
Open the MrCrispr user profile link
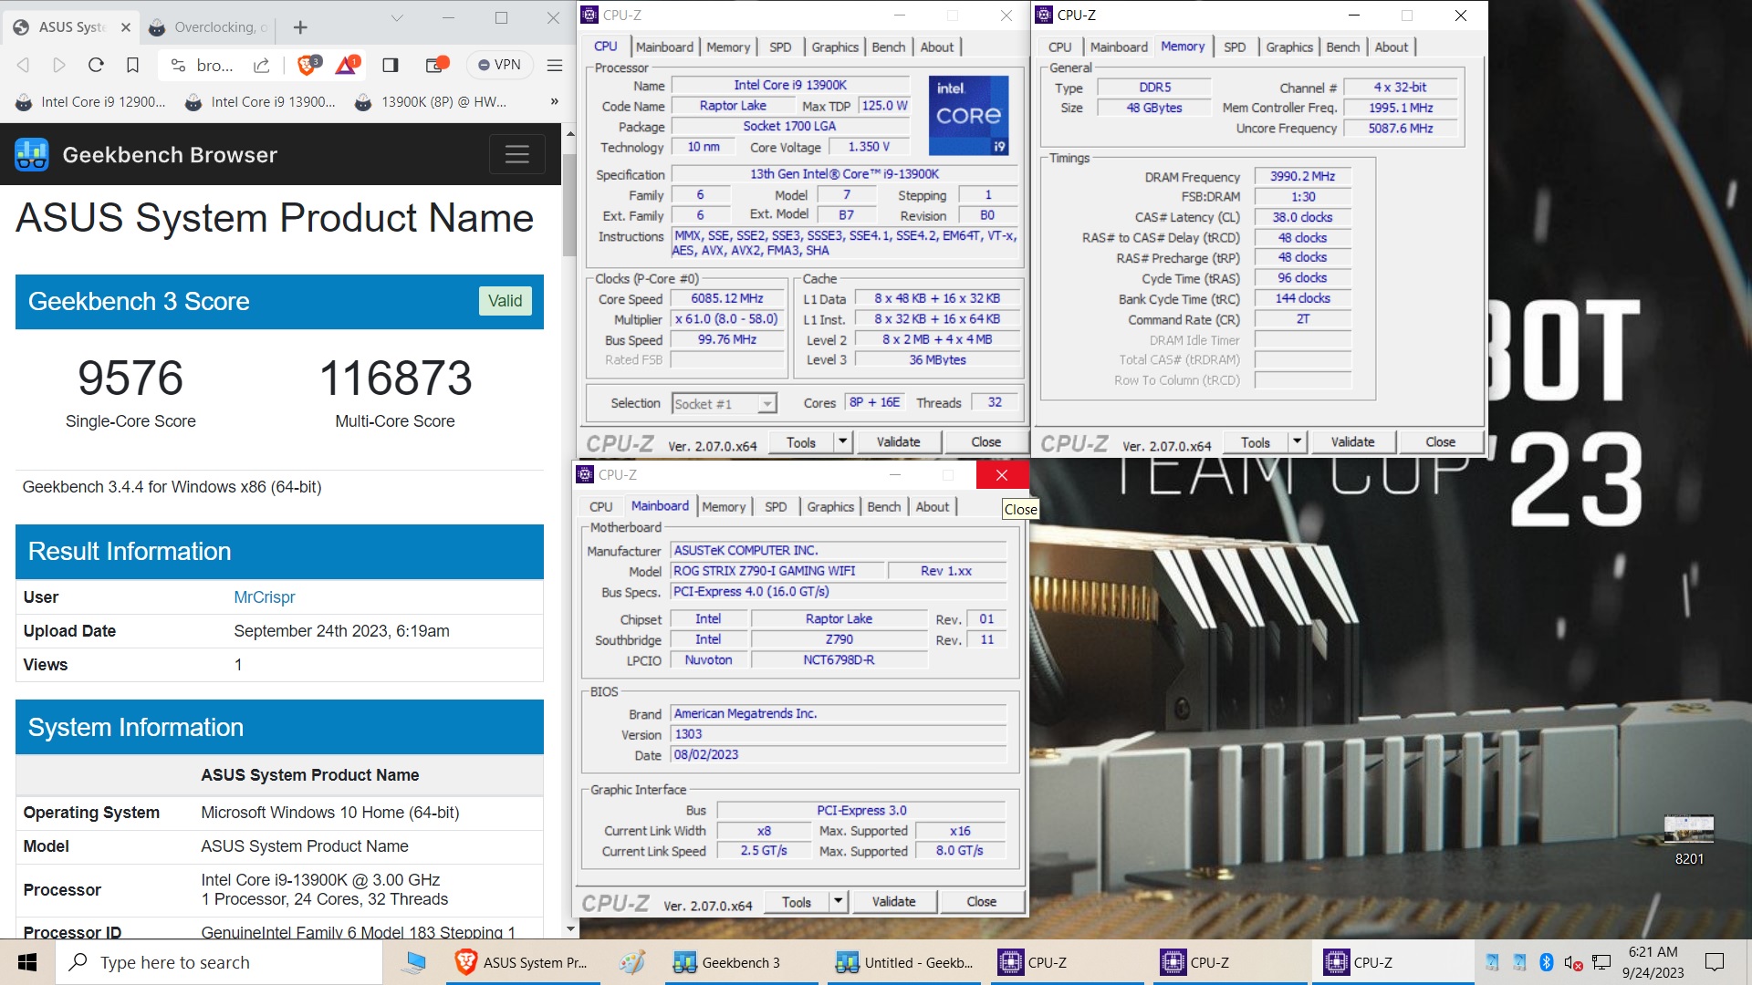coord(264,597)
